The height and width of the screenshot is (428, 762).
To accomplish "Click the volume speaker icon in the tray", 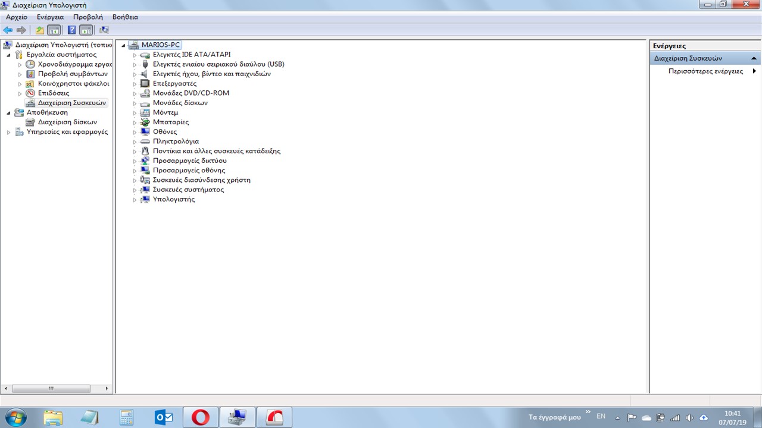I will pos(689,417).
